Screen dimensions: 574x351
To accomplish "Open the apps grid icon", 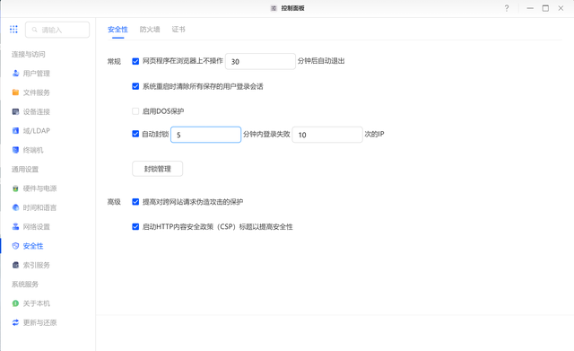I will 13,30.
